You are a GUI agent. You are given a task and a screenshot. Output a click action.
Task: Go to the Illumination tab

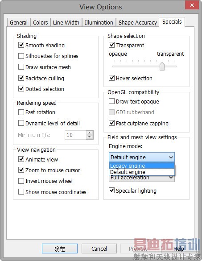coord(99,22)
